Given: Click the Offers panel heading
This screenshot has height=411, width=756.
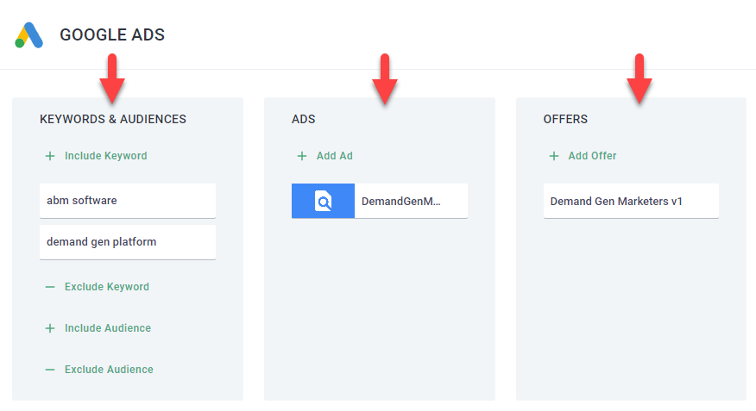Looking at the screenshot, I should (565, 119).
